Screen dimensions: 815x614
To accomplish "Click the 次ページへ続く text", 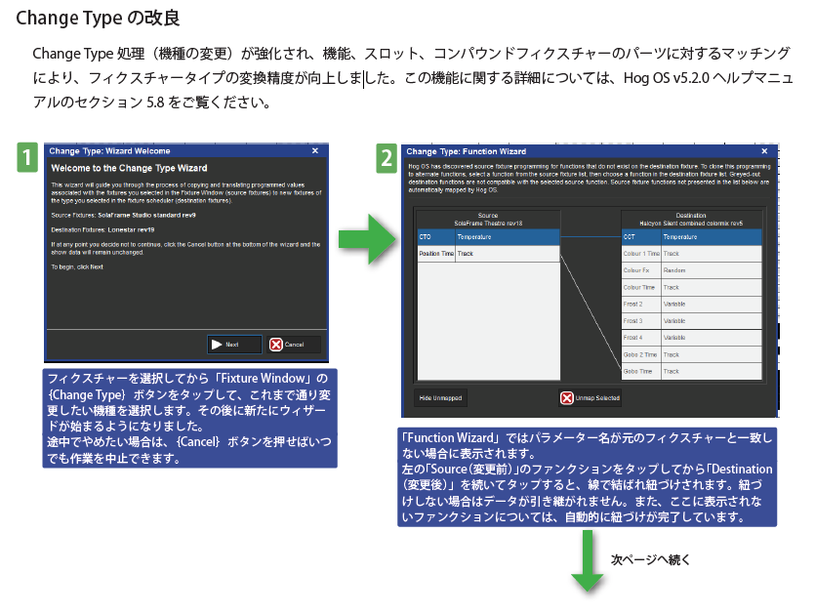I will point(650,560).
